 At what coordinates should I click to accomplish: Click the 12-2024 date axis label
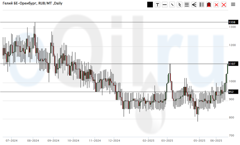point(113,140)
